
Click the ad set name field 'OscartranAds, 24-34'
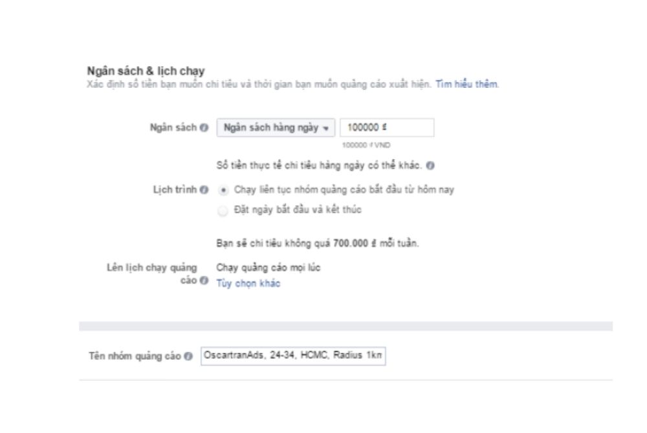293,356
